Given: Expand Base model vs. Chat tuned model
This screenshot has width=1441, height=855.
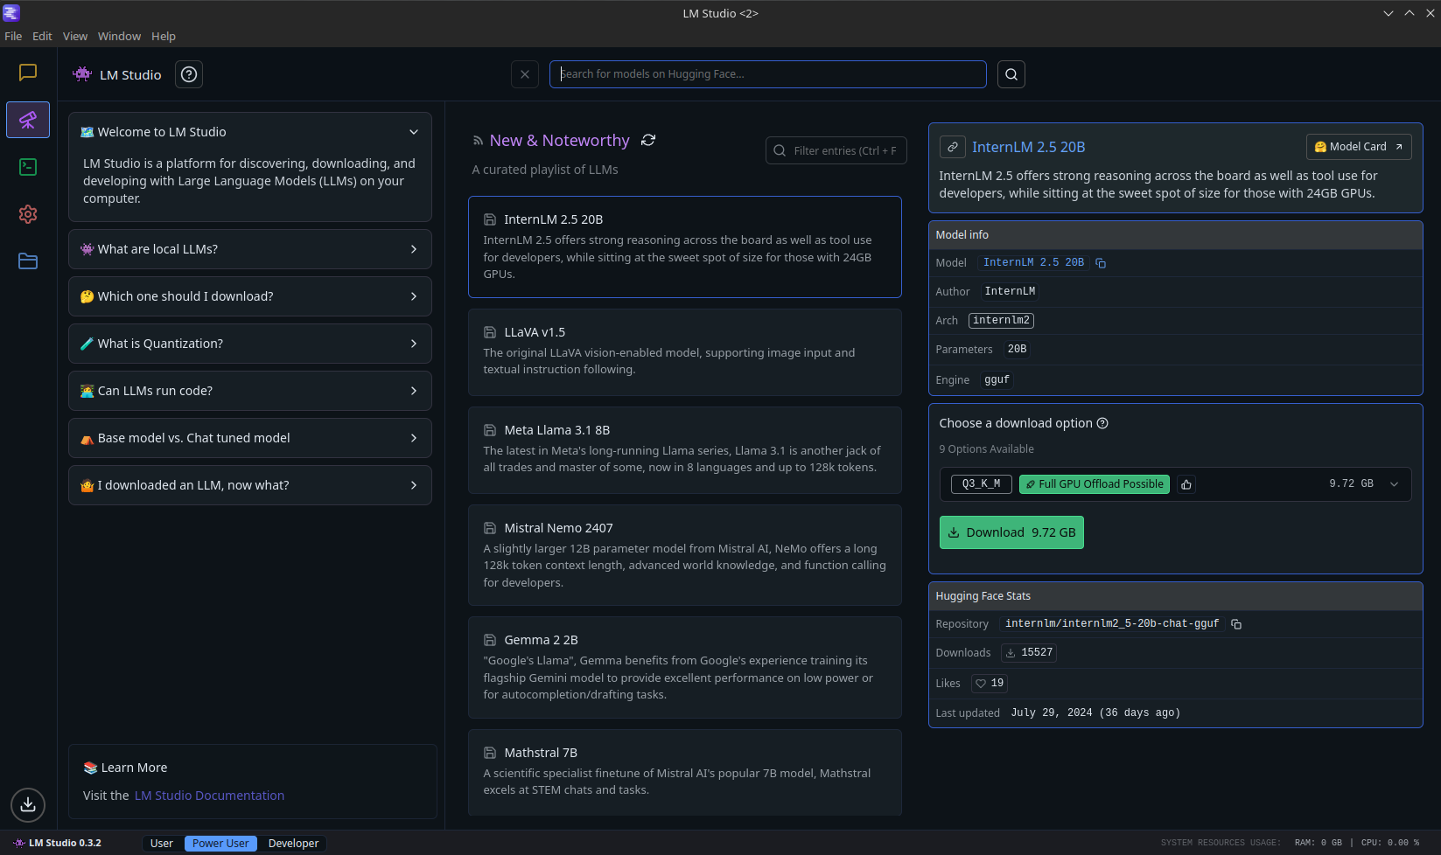Looking at the screenshot, I should tap(250, 438).
